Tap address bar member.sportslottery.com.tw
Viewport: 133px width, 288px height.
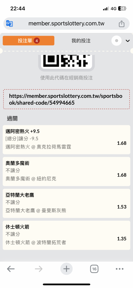66,24
